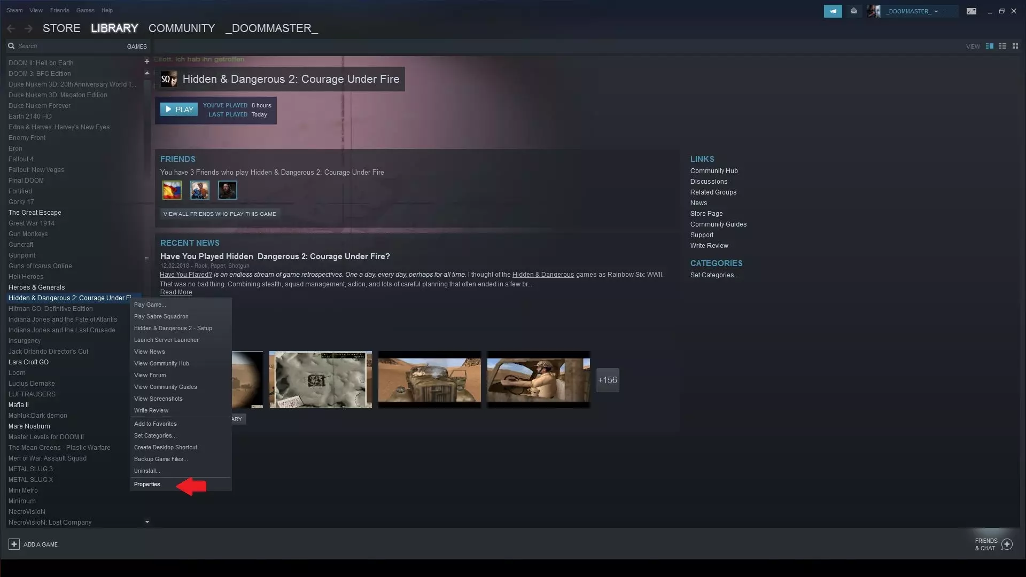
Task: Go back with the left arrow
Action: [x=11, y=28]
